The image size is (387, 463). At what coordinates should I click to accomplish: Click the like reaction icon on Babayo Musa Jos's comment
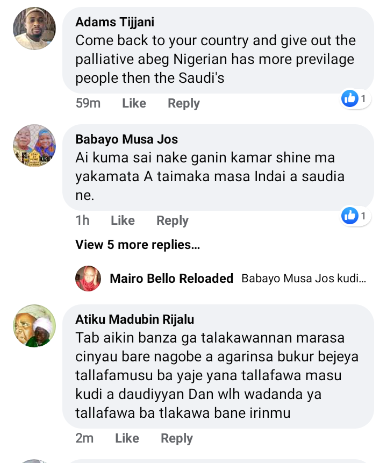coord(350,216)
